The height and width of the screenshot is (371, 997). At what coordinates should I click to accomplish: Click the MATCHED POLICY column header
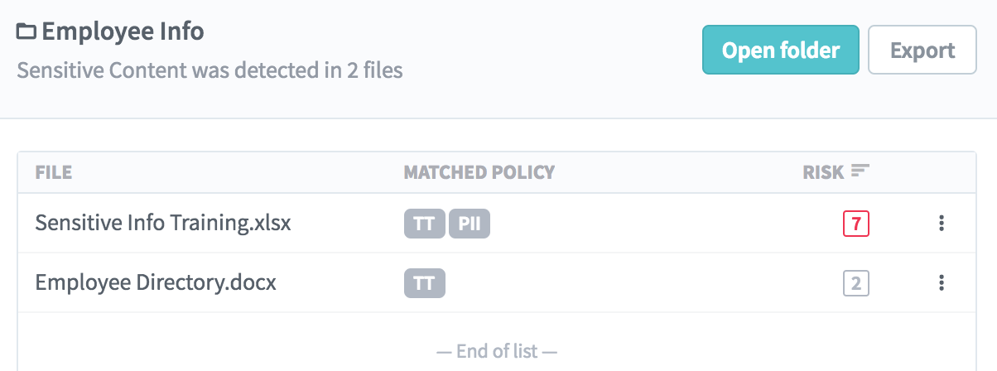click(x=479, y=172)
